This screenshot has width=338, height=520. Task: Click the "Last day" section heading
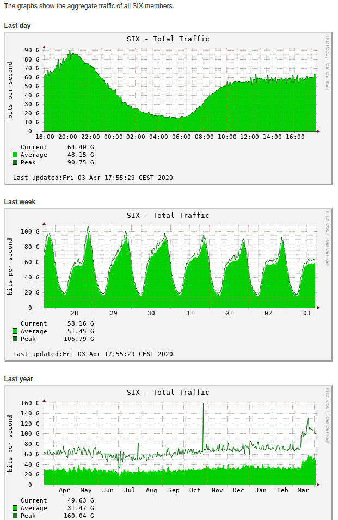17,26
